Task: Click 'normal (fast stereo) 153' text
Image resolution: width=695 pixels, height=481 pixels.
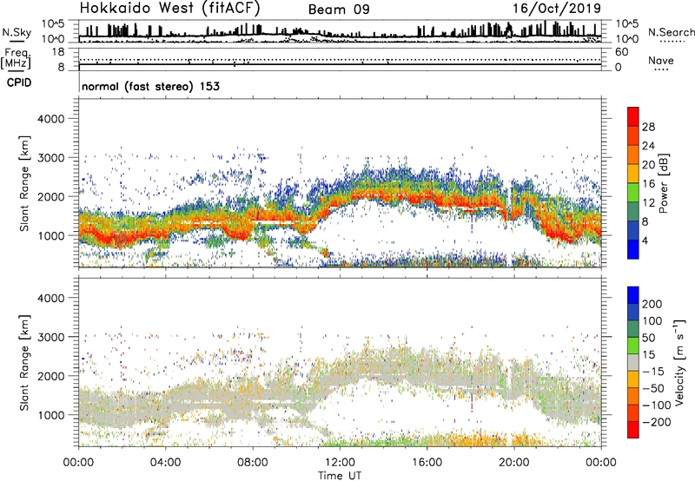Action: (x=150, y=86)
